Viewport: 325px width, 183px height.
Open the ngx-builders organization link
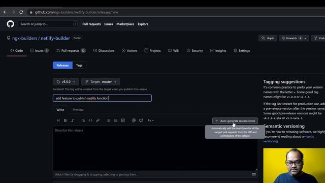coord(25,38)
